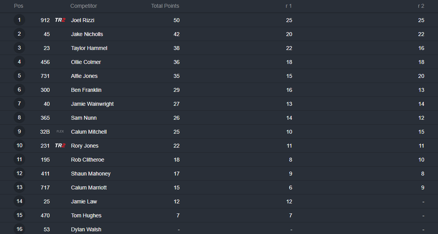Click the r 2 column header
The height and width of the screenshot is (234, 438).
click(x=421, y=6)
